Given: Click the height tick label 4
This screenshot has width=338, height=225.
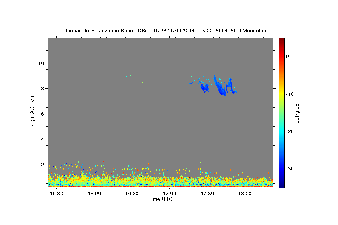Looking at the screenshot, I should pos(43,139).
